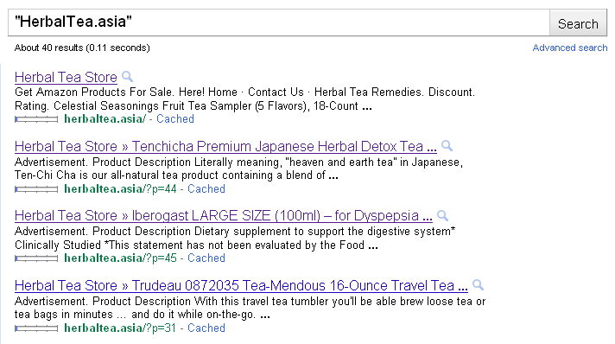The height and width of the screenshot is (344, 615).
Task: Click the snippet starting 'Advertisement. Product Description Dietary supplement'
Action: 235,238
